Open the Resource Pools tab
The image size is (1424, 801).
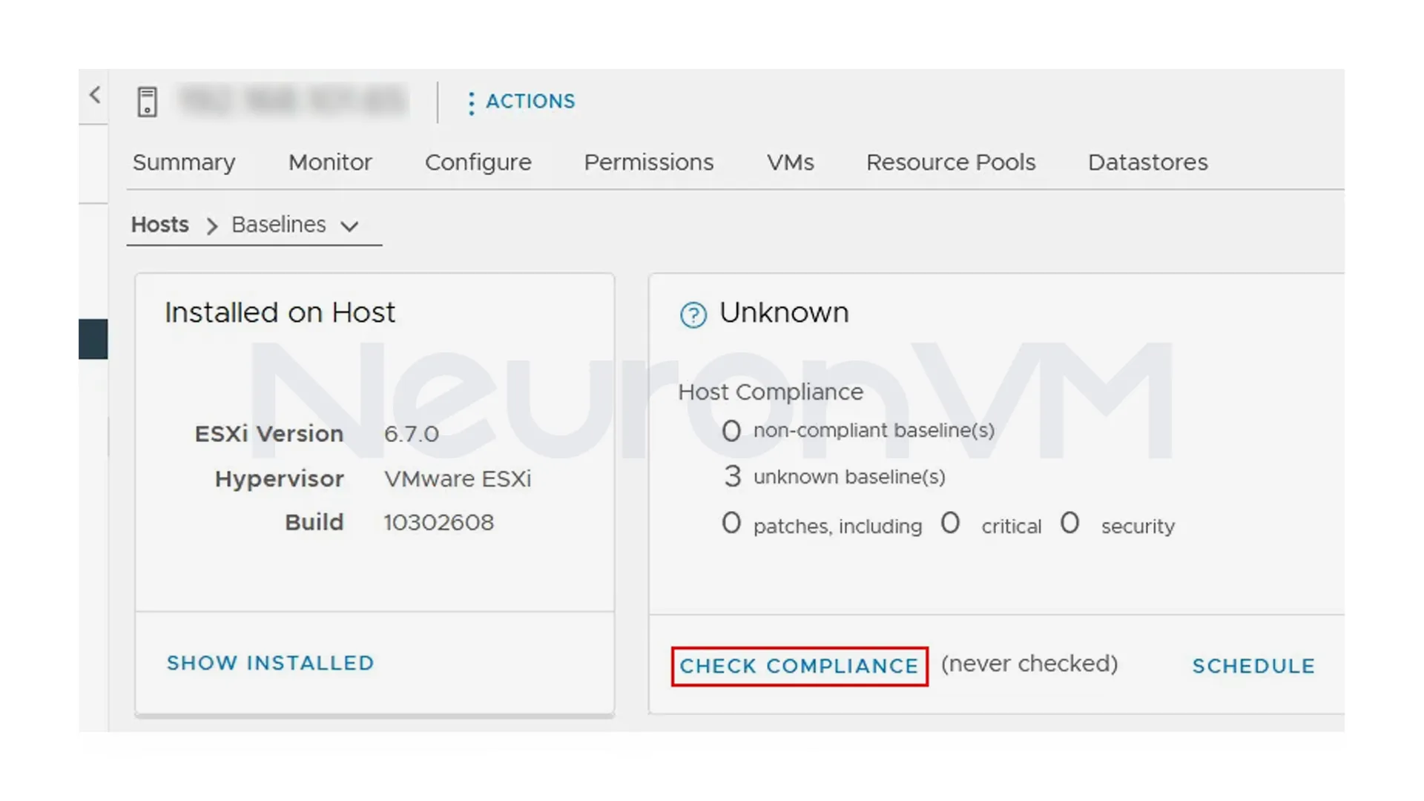click(951, 162)
